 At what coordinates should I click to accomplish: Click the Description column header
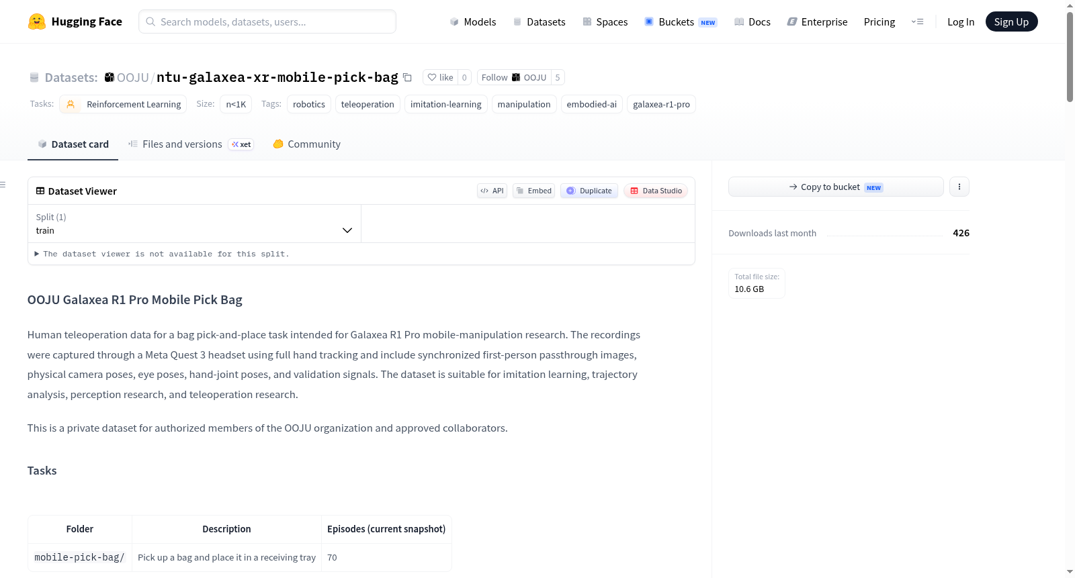tap(226, 529)
